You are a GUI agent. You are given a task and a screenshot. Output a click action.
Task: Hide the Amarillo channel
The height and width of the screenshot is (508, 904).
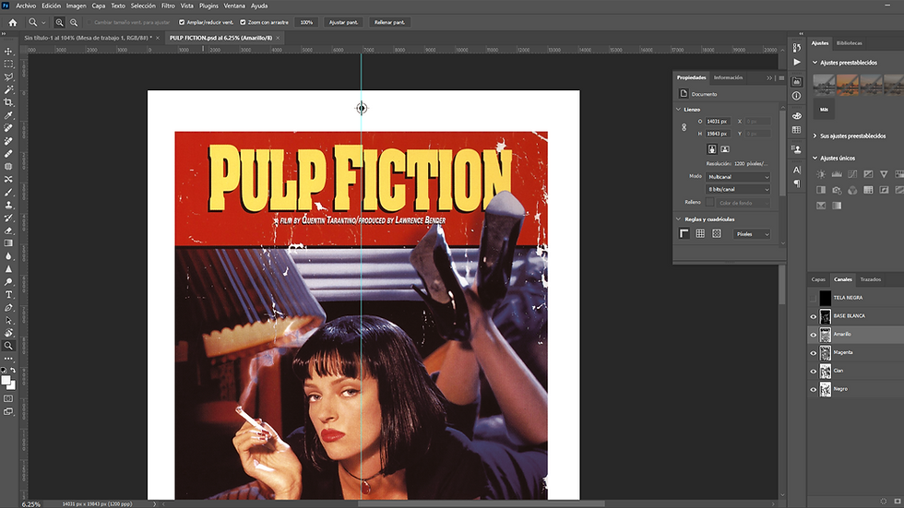(813, 334)
